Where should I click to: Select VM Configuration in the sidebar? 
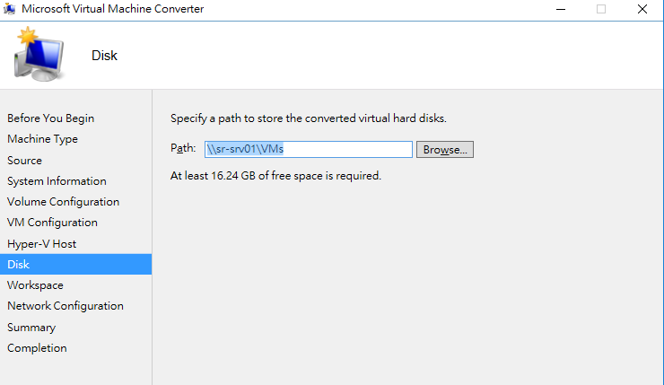point(52,223)
